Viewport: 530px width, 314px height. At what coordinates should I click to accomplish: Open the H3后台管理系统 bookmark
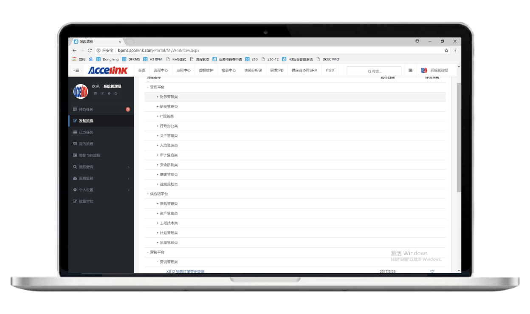click(297, 60)
